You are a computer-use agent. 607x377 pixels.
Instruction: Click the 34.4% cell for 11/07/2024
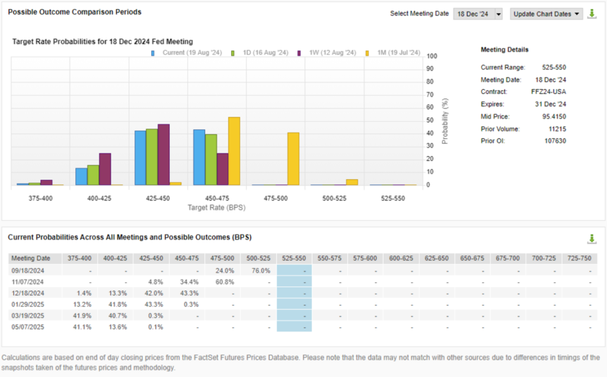tap(189, 282)
